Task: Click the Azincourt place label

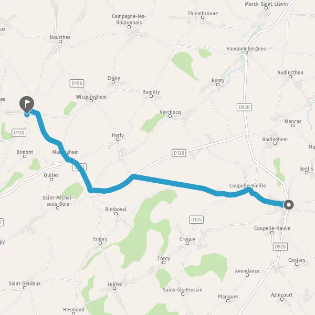Action: [282, 295]
